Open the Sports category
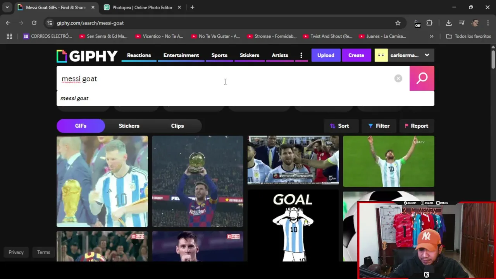The image size is (496, 279). (x=219, y=55)
